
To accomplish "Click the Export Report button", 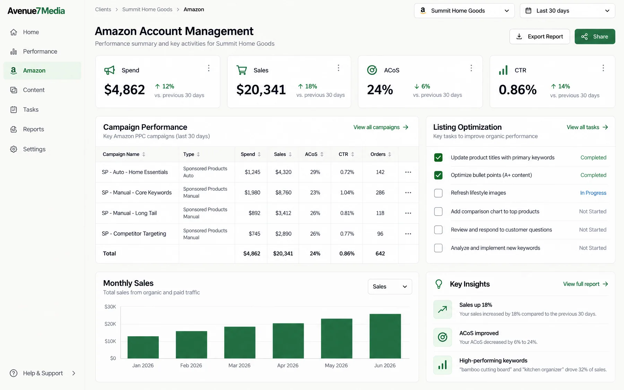I will 539,36.
